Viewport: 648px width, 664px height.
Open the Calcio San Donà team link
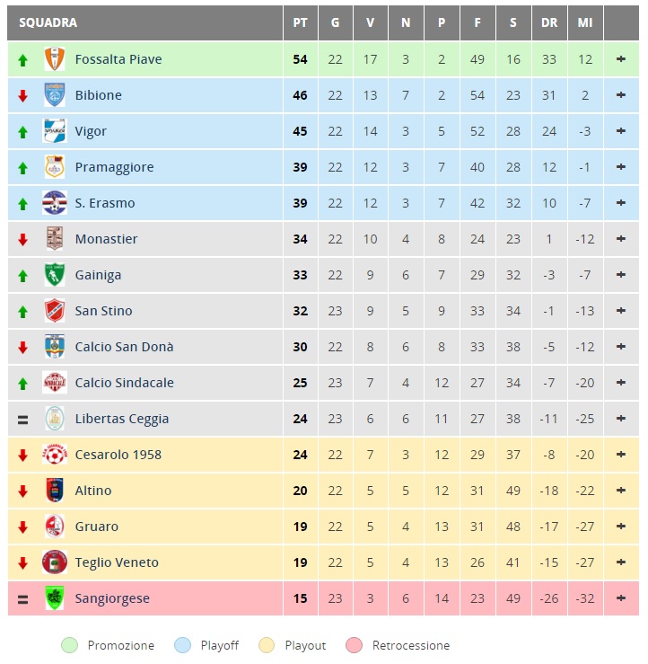click(x=124, y=347)
